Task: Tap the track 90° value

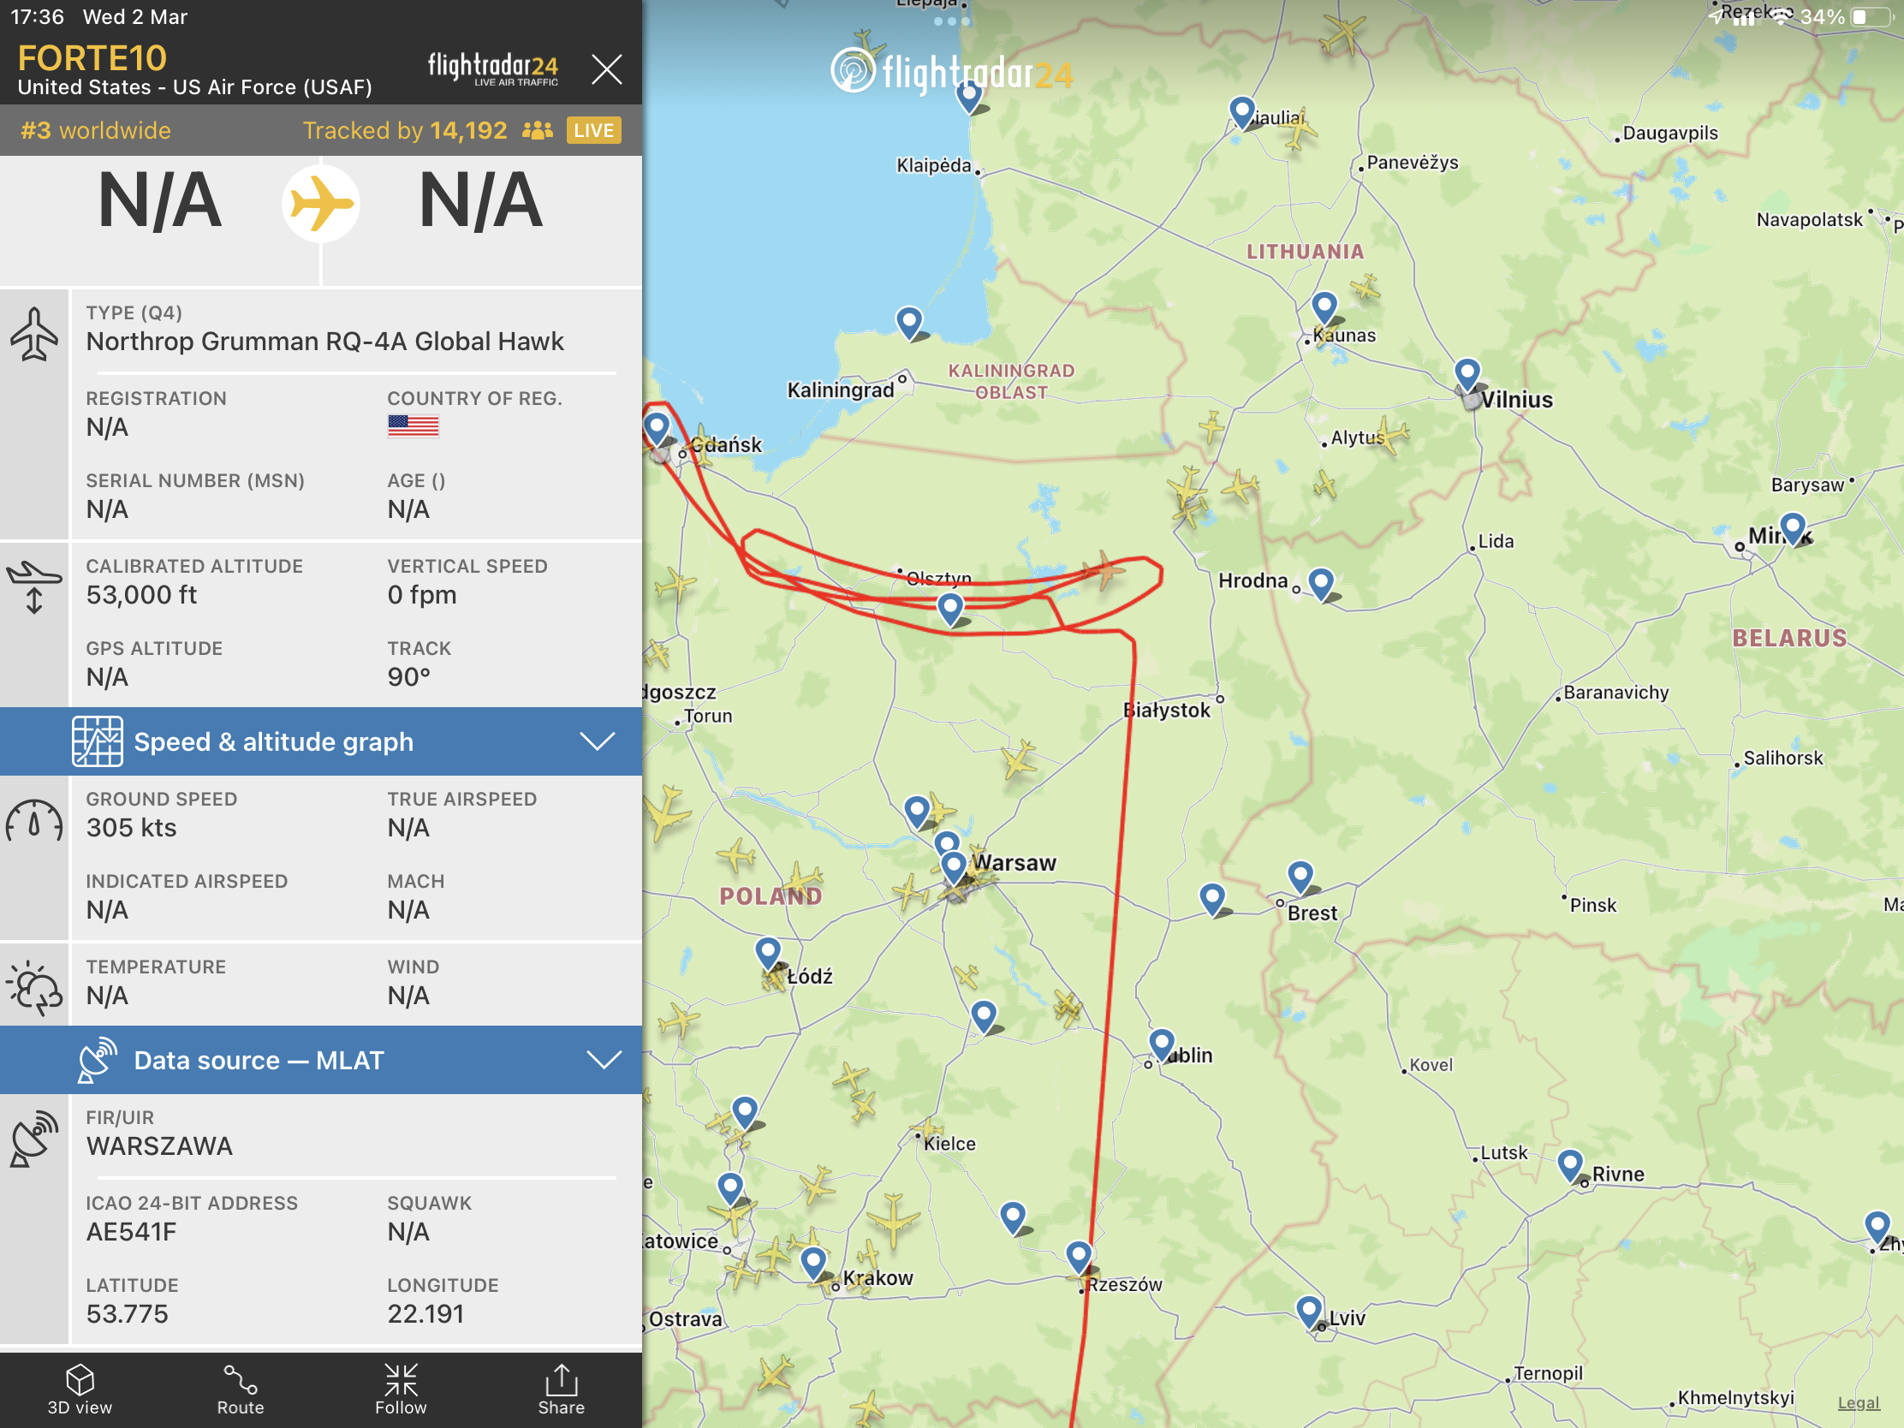Action: 409,677
